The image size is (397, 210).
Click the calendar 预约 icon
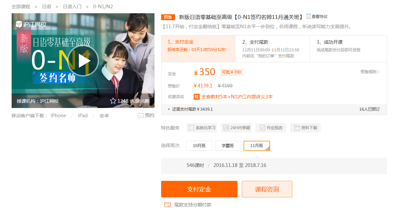coord(141,115)
